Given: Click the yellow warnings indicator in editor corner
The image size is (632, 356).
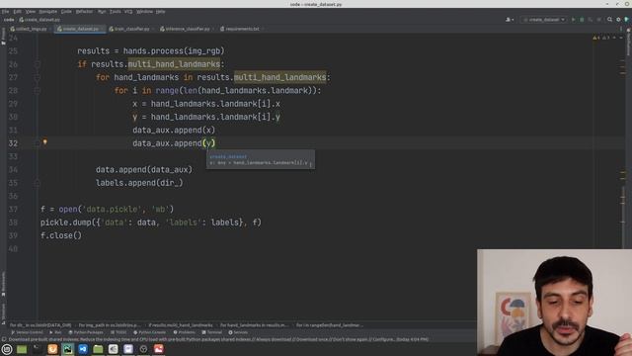Looking at the screenshot, I should [596, 38].
